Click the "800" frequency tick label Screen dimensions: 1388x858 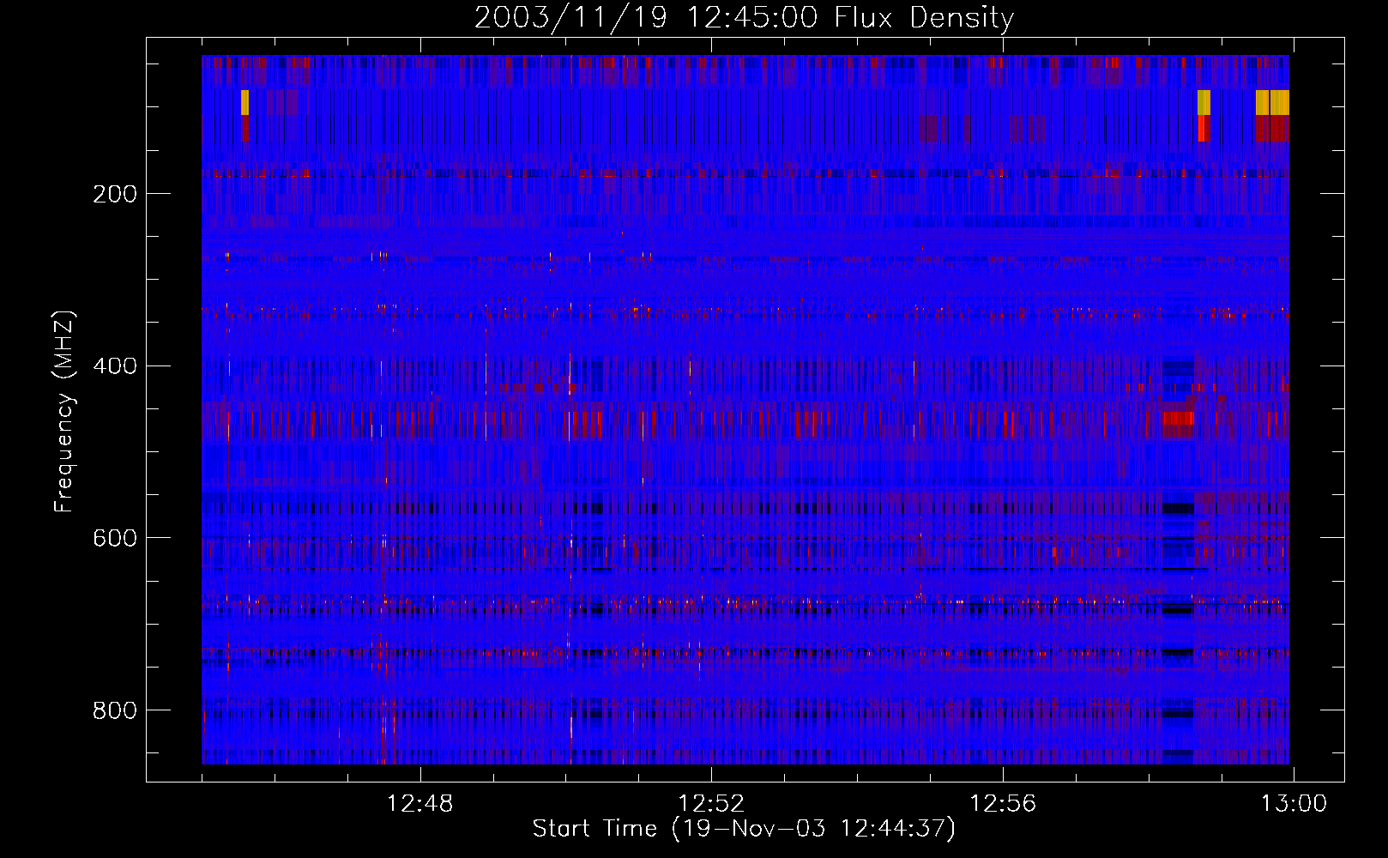(115, 710)
